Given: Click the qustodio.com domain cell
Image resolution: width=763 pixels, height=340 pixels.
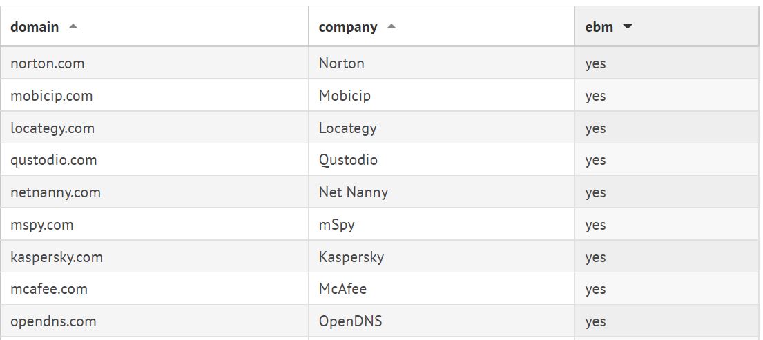Looking at the screenshot, I should pos(54,160).
